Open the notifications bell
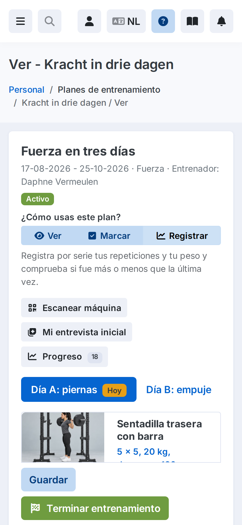Image resolution: width=242 pixels, height=525 pixels. (222, 21)
